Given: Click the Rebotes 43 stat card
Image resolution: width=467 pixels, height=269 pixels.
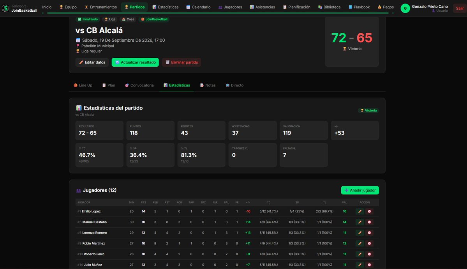Looking at the screenshot, I should click(201, 130).
